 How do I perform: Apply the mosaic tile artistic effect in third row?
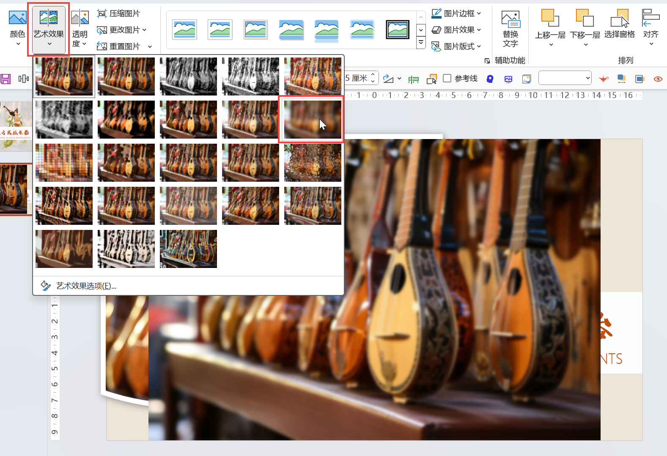coord(64,163)
